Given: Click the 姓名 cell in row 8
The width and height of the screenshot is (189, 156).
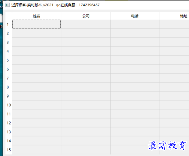Looking at the screenshot, I should [x=37, y=87].
